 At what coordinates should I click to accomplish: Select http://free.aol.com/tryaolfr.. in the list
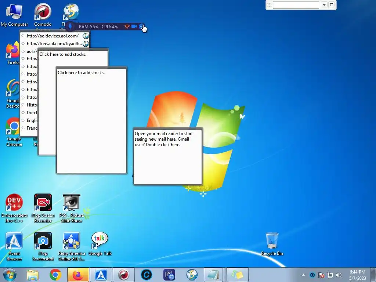coord(55,44)
